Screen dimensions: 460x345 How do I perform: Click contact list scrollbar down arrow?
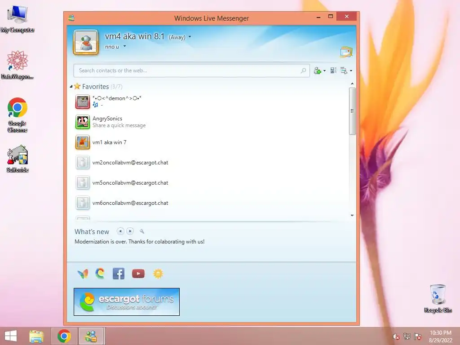click(x=352, y=215)
